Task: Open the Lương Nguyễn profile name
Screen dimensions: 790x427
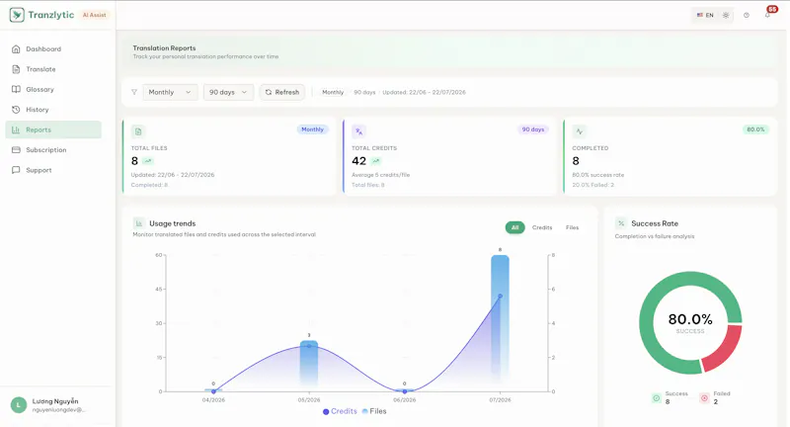Action: (x=55, y=401)
